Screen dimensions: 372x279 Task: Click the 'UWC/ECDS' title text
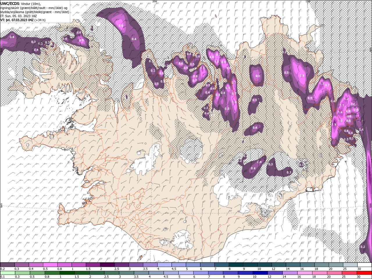(10, 3)
